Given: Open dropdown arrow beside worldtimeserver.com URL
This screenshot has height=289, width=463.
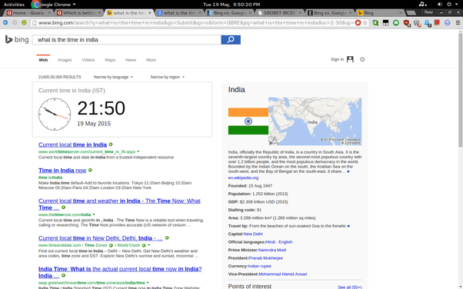Looking at the screenshot, I should click(x=138, y=151).
